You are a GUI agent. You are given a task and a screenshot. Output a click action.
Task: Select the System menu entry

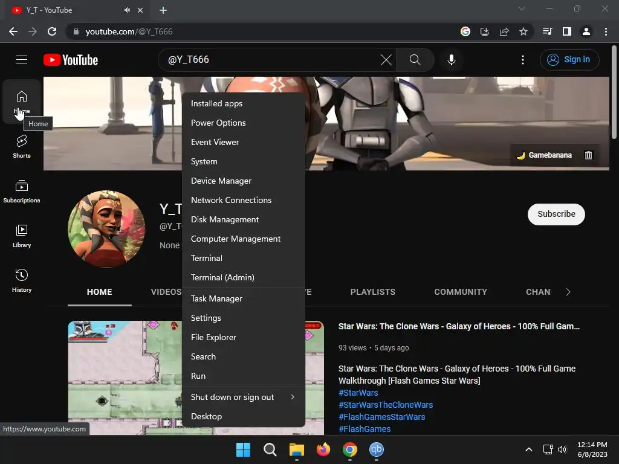coord(243,161)
